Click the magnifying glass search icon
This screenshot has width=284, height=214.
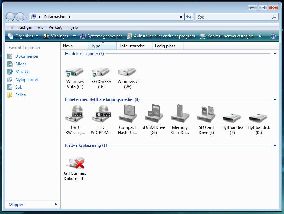coord(274,17)
